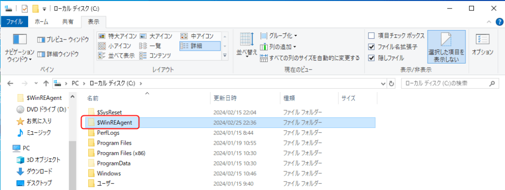Open デスクトップ in sidebar
Viewport: 505px width, 190px height.
35,183
